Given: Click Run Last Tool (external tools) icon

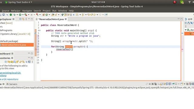Looking at the screenshot, I should (x=26, y=15).
